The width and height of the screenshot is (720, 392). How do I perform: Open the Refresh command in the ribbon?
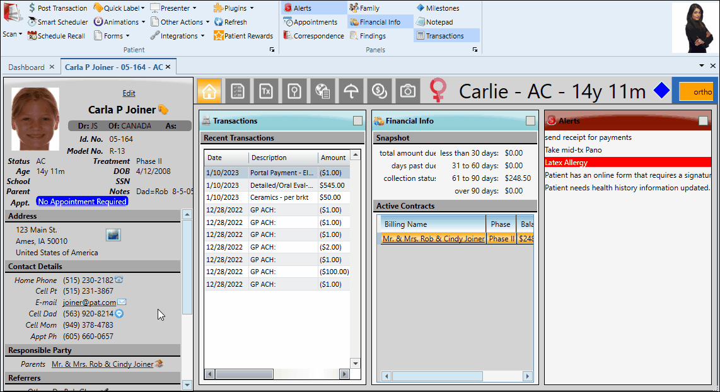point(231,21)
